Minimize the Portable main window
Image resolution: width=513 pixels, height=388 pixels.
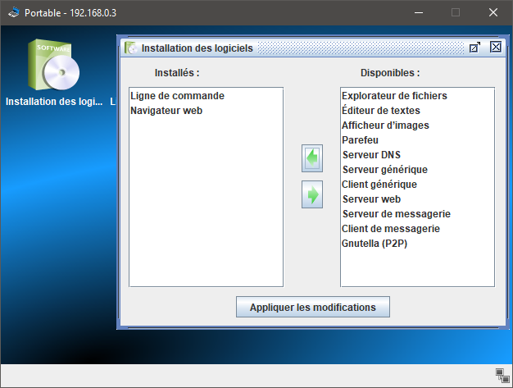point(418,12)
